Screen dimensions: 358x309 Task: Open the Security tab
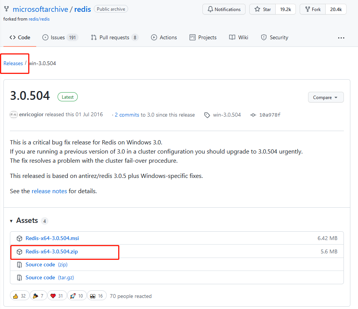pos(275,37)
